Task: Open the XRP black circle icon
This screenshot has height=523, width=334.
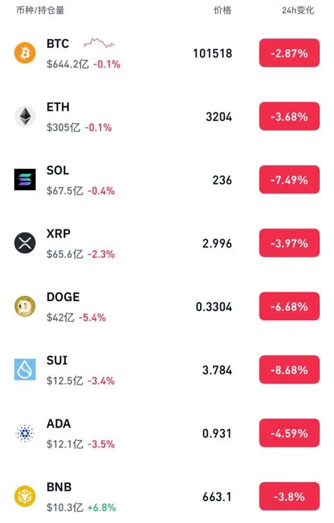Action: point(25,243)
